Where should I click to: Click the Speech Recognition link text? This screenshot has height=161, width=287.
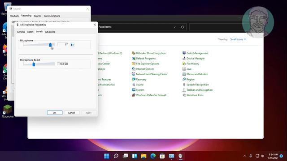(x=198, y=85)
